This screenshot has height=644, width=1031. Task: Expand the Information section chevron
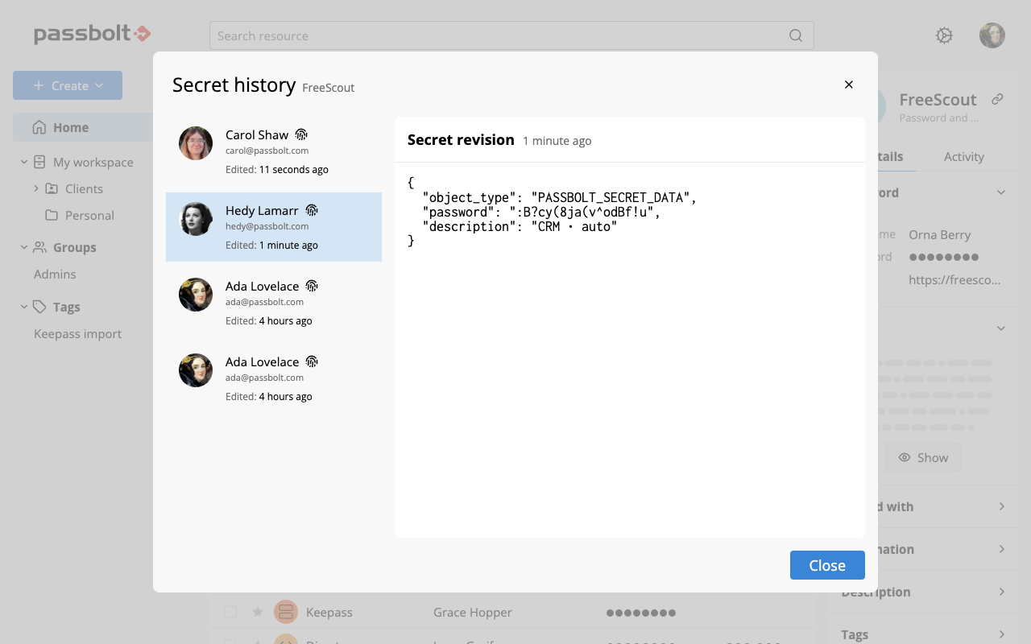coord(1001,549)
